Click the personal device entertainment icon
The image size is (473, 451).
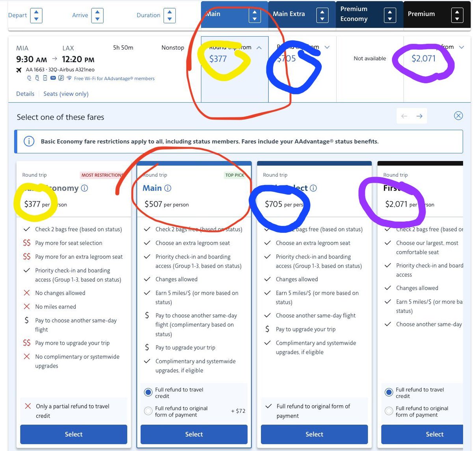(x=45, y=78)
